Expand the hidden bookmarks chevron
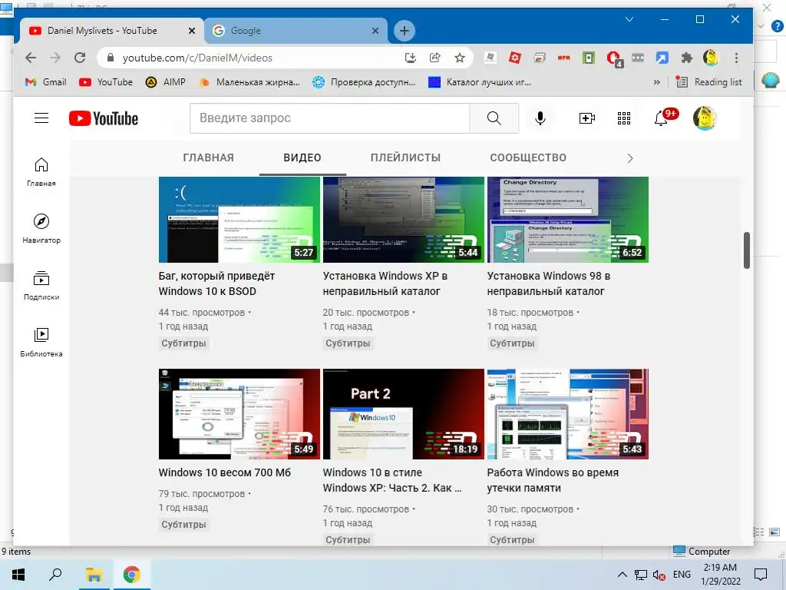 [657, 82]
